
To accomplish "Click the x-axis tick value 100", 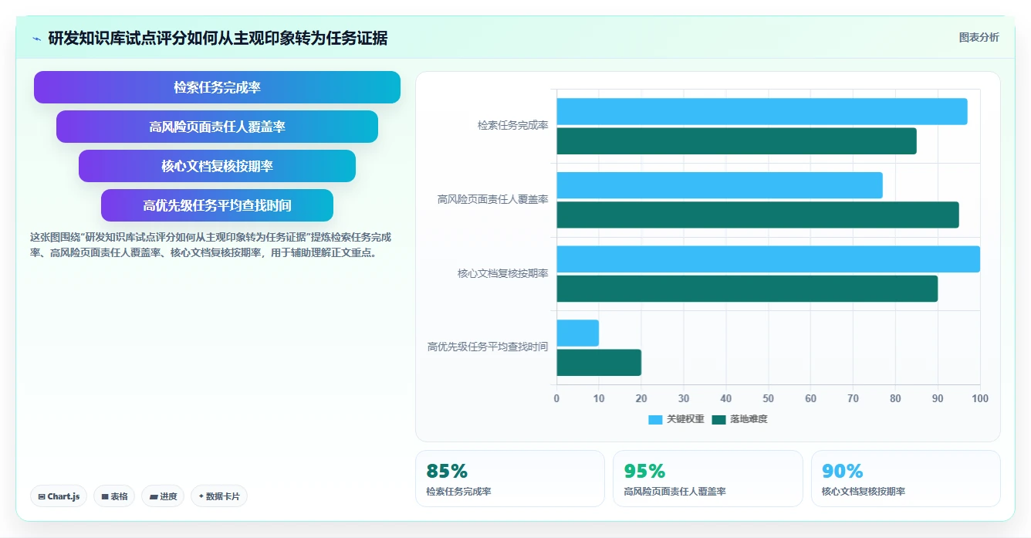I will 979,398.
